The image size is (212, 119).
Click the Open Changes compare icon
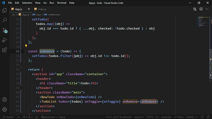pyautogui.click(x=195, y=9)
